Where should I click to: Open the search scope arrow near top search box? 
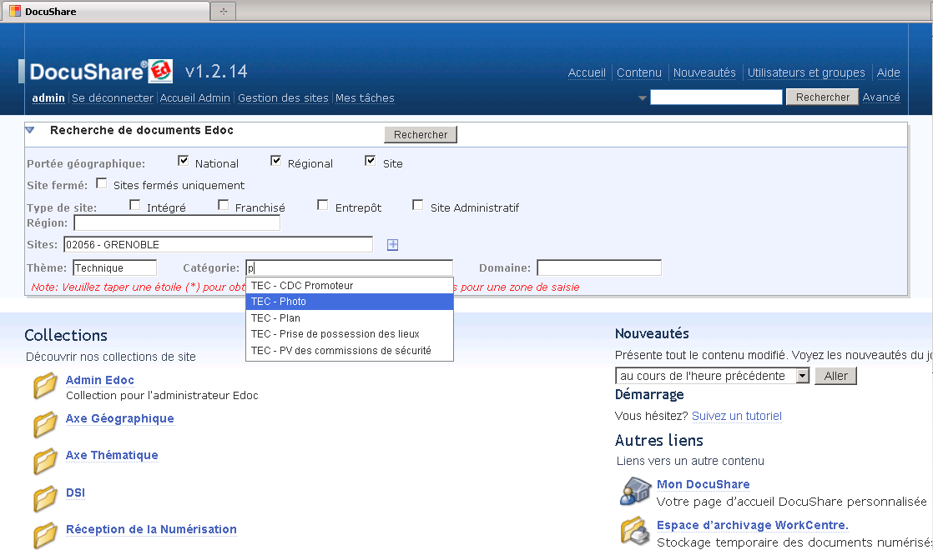[x=643, y=98]
